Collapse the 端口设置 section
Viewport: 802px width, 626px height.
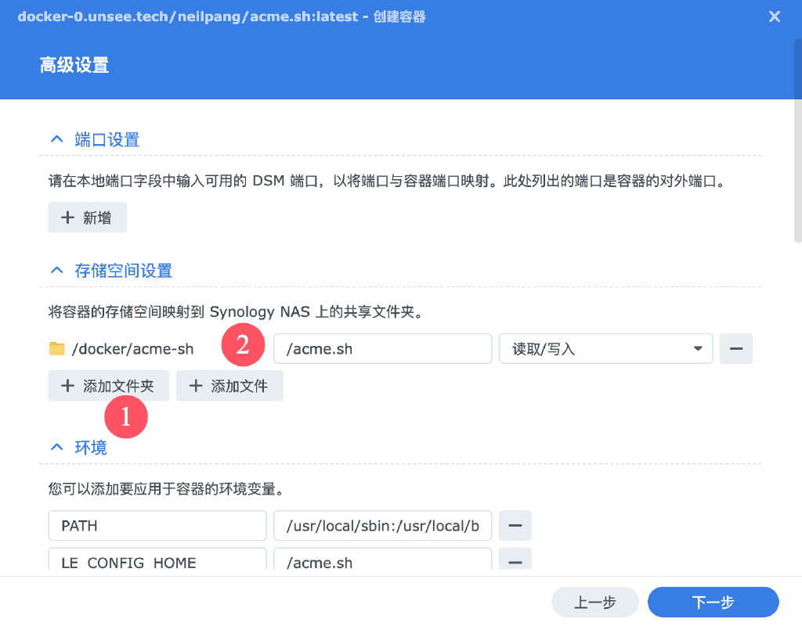coord(56,139)
